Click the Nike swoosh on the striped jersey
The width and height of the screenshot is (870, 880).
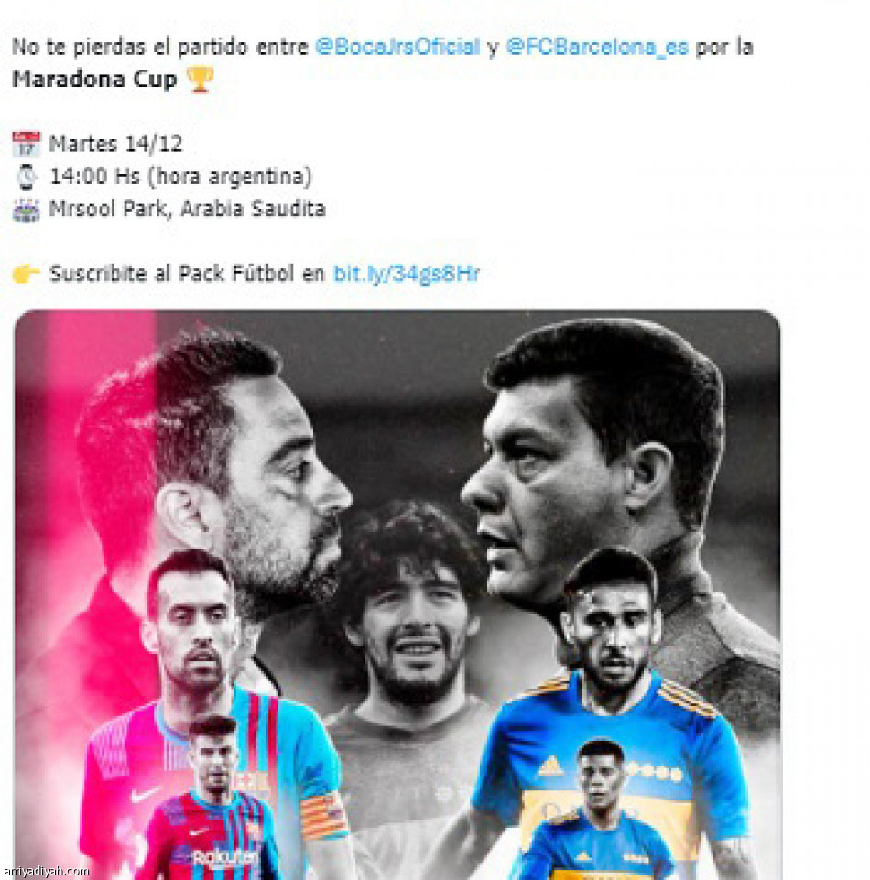(x=144, y=794)
